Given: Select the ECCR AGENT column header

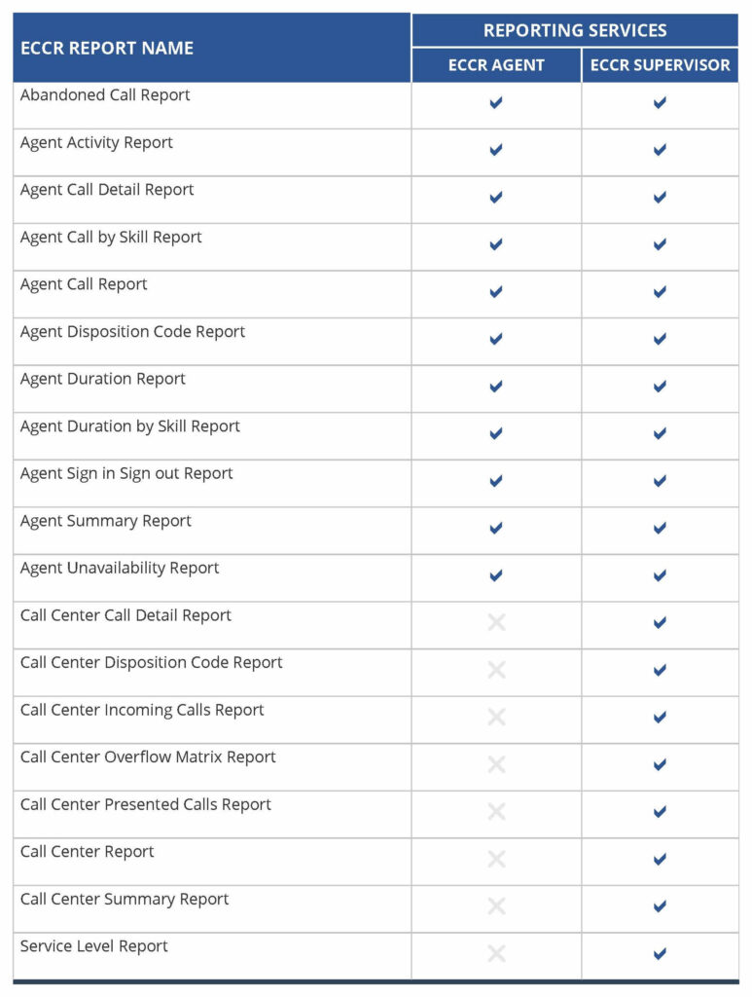Looking at the screenshot, I should [x=496, y=65].
